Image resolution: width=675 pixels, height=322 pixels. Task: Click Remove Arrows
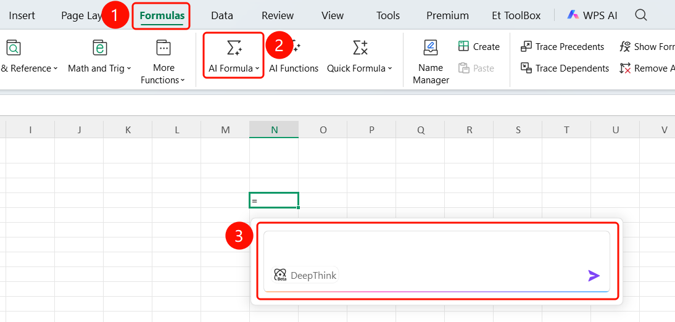(647, 68)
